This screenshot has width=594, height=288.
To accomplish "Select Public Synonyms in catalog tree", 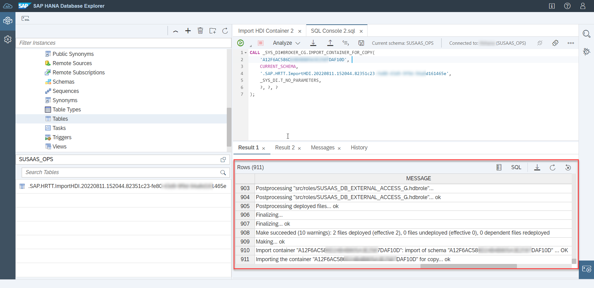I will (x=73, y=54).
